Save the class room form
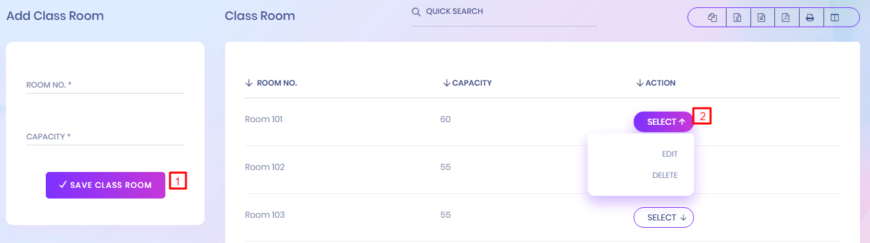The width and height of the screenshot is (870, 243). click(106, 185)
